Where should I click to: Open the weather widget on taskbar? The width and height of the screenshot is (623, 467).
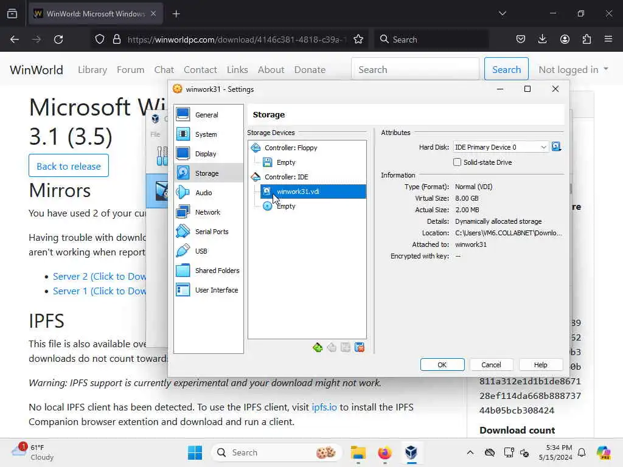(32, 452)
